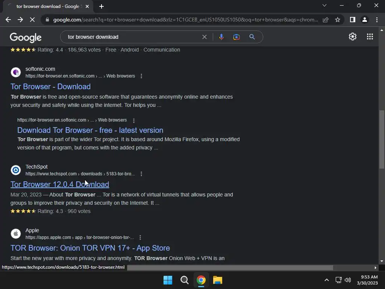
Task: Click the Apple site favicon
Action: (16, 234)
